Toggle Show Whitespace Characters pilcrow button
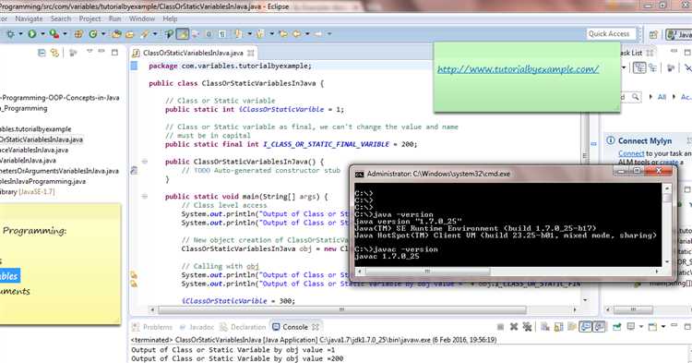 click(222, 34)
